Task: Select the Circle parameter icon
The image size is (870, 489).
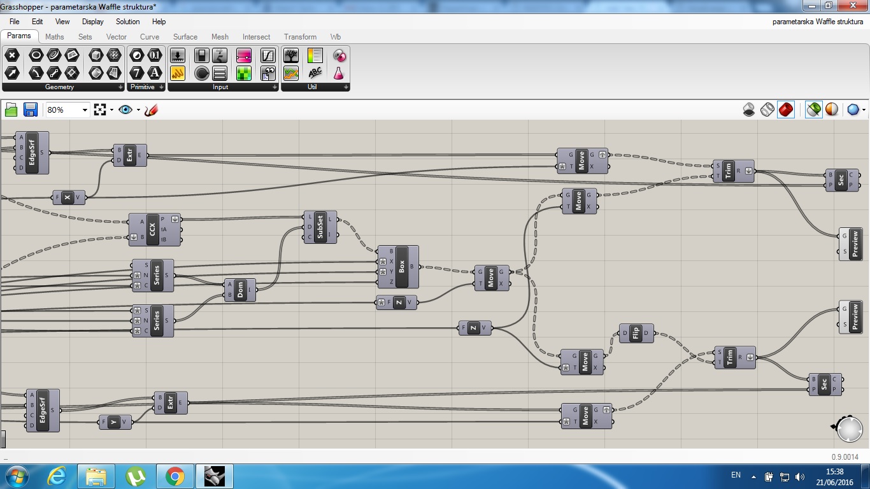Action: click(36, 55)
